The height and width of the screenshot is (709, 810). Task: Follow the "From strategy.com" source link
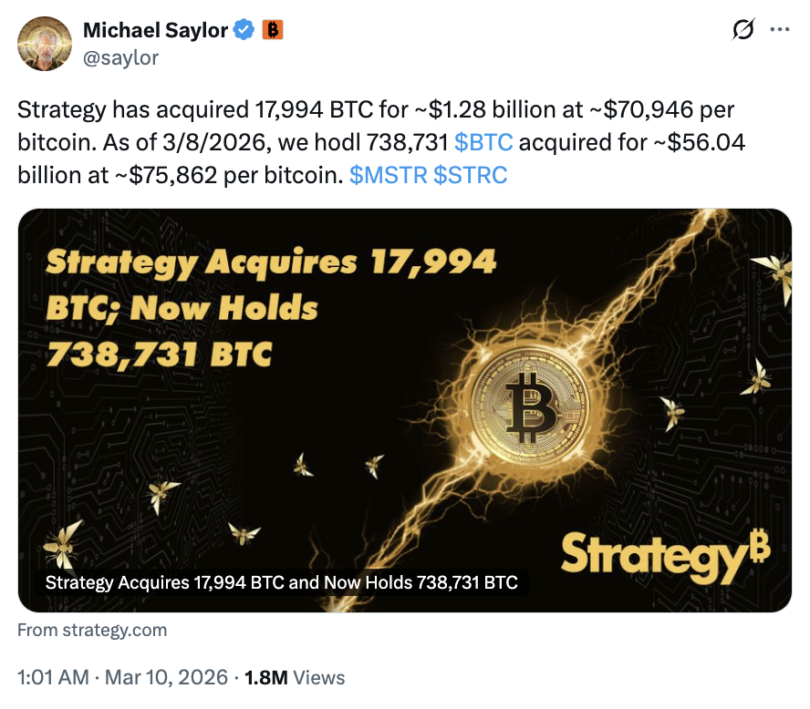92,630
